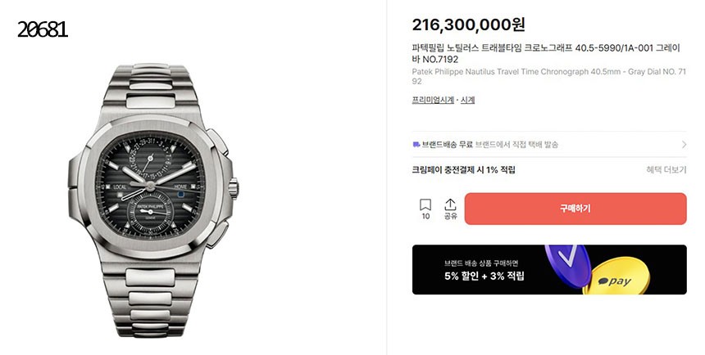Click the 20681 number label

tap(42, 30)
